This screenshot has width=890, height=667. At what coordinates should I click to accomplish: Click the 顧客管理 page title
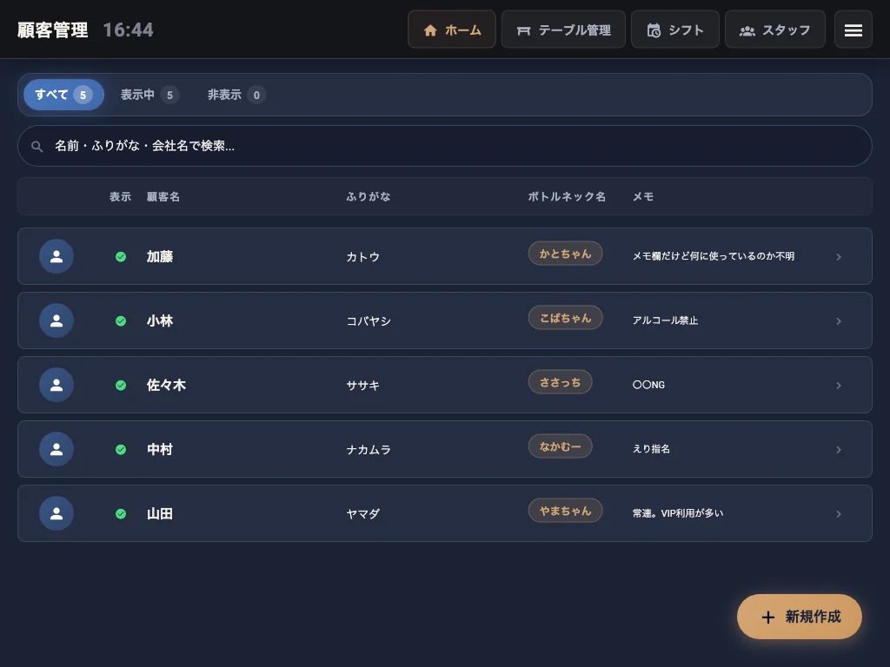point(52,30)
